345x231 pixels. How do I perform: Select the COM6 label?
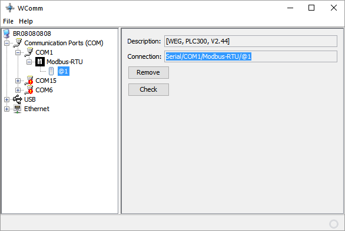point(44,90)
